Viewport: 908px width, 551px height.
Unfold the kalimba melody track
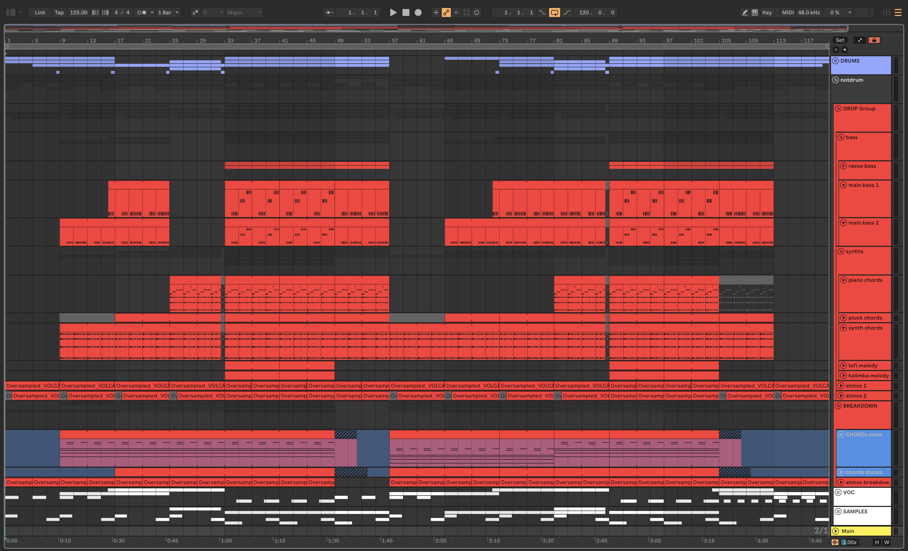(x=843, y=376)
